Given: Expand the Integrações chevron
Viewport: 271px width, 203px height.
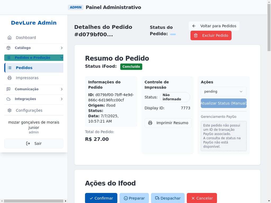Looking at the screenshot, I should 61,99.
